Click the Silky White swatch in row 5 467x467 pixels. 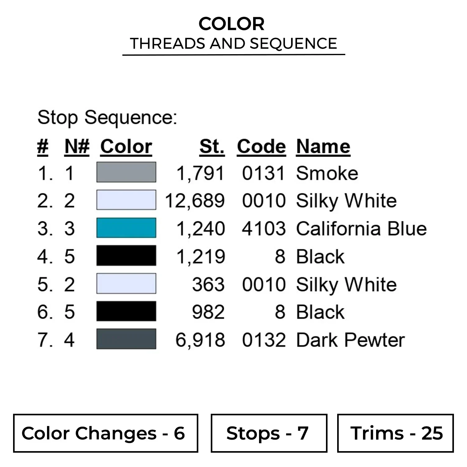[x=126, y=284]
